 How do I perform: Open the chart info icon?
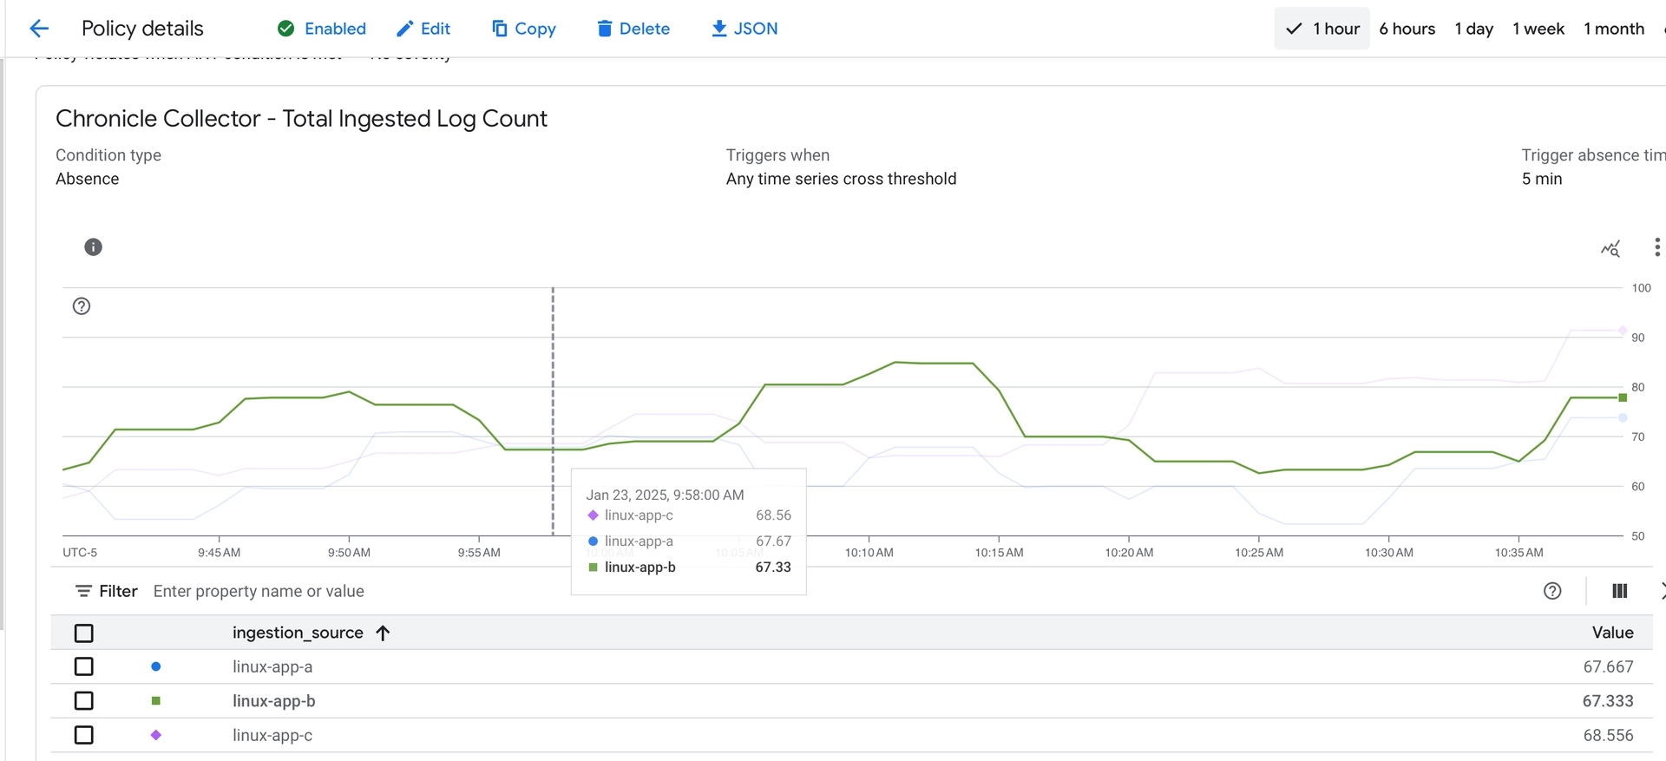point(93,247)
